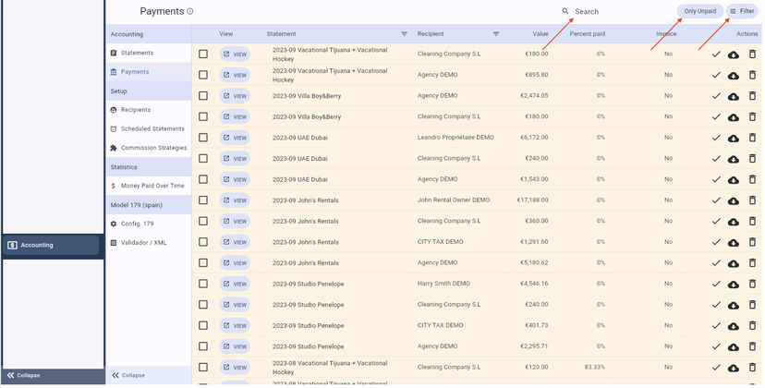Download the Leandro Propriétaire DEMO payment

(x=733, y=139)
